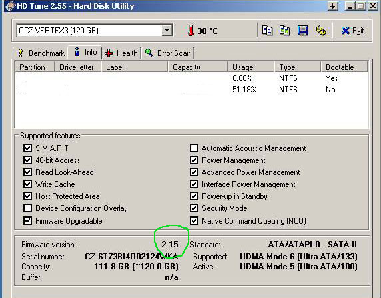This screenshot has height=298, width=381.
Task: Click the Partition column header
Action: tap(35, 67)
